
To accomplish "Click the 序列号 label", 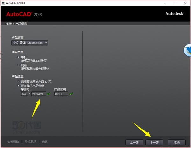I will click(25, 89).
